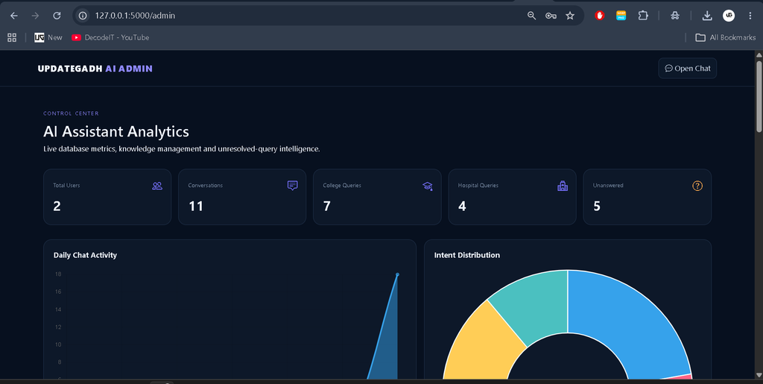Viewport: 763px width, 384px height.
Task: Click the browser profile avatar
Action: (729, 16)
